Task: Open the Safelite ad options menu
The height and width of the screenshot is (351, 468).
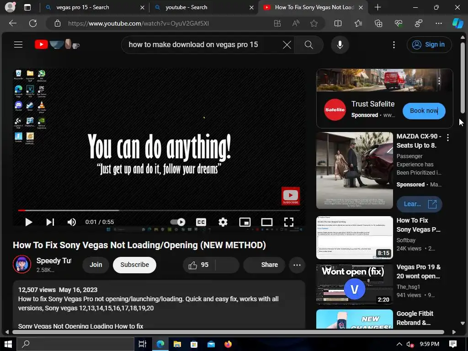Action: [x=439, y=81]
